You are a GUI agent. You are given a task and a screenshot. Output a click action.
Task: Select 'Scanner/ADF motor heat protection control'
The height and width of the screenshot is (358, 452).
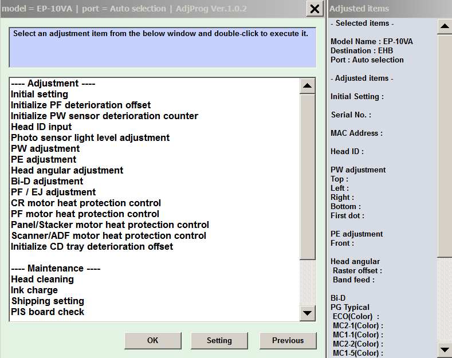tap(109, 236)
